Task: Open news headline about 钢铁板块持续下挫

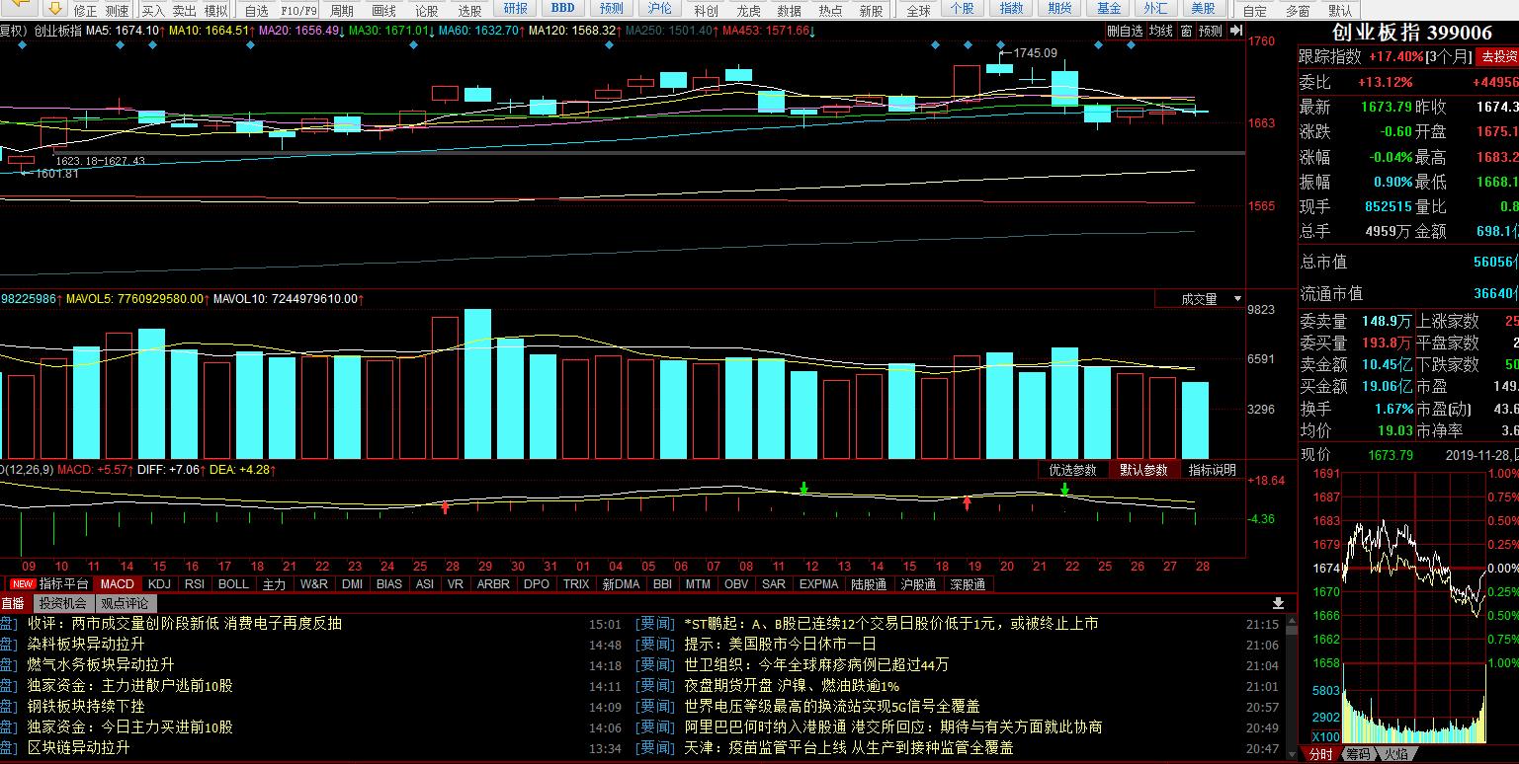Action: click(x=85, y=706)
